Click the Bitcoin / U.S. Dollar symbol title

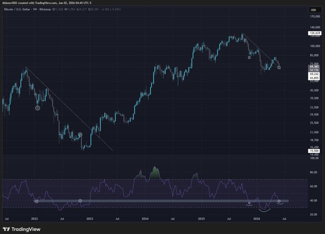coord(17,10)
